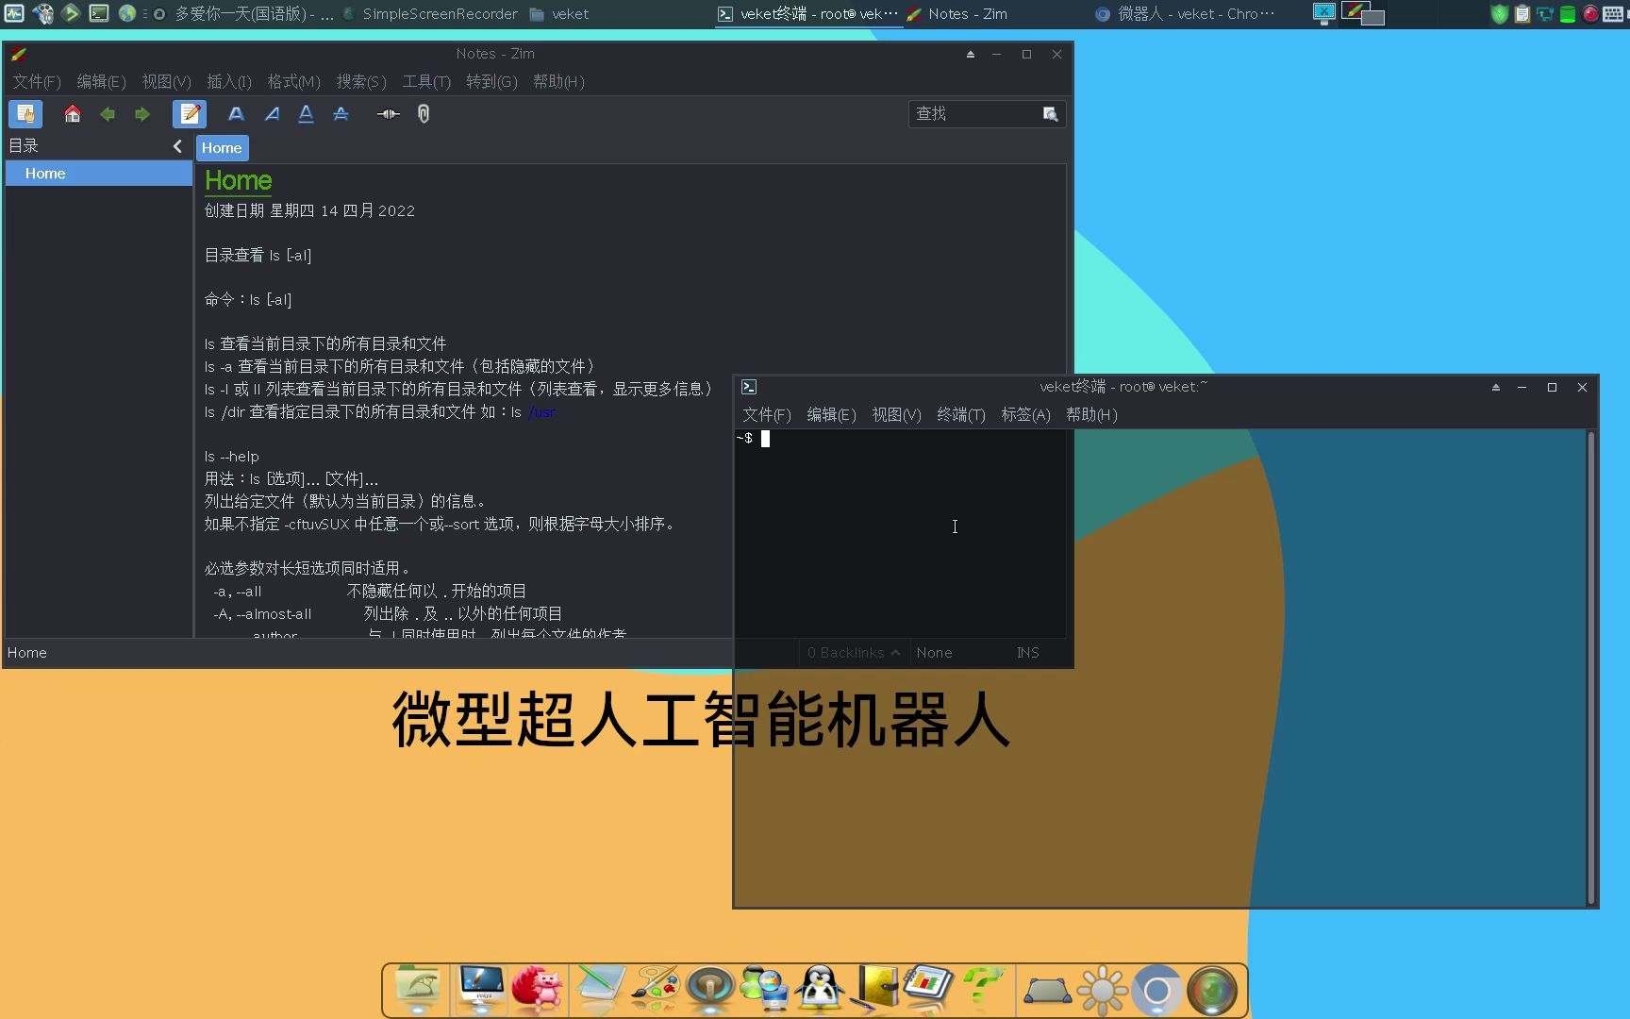Open the 编辑(E) menu in Zim

pos(101,82)
